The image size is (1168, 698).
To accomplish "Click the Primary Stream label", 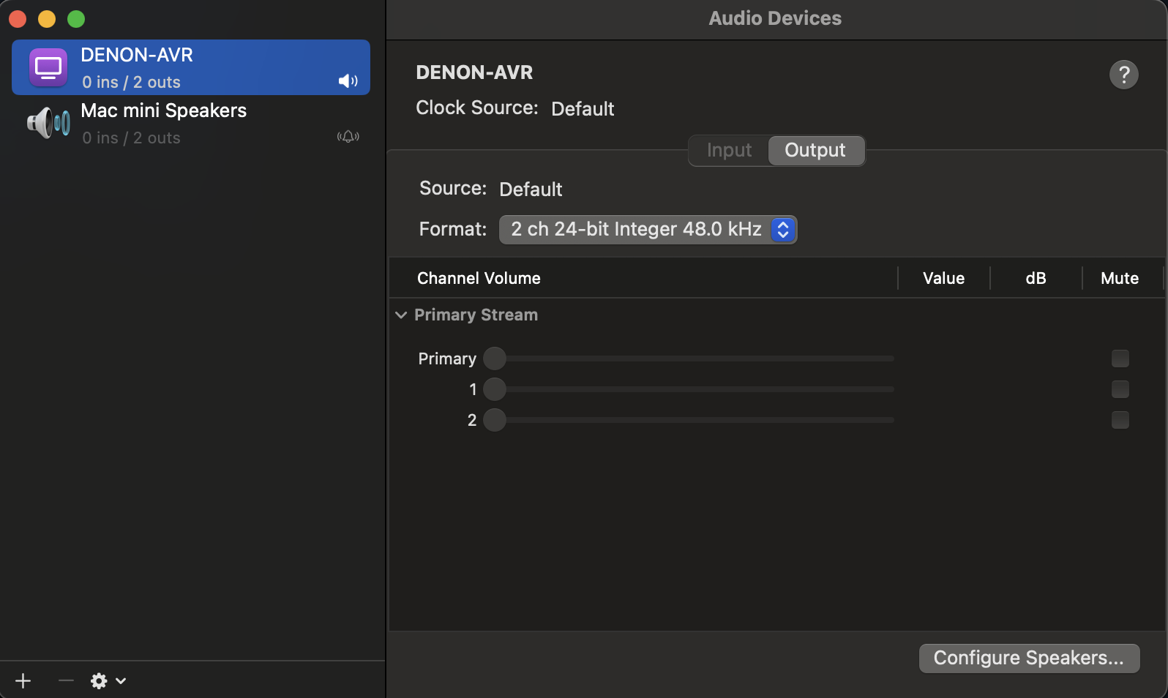I will (x=476, y=315).
